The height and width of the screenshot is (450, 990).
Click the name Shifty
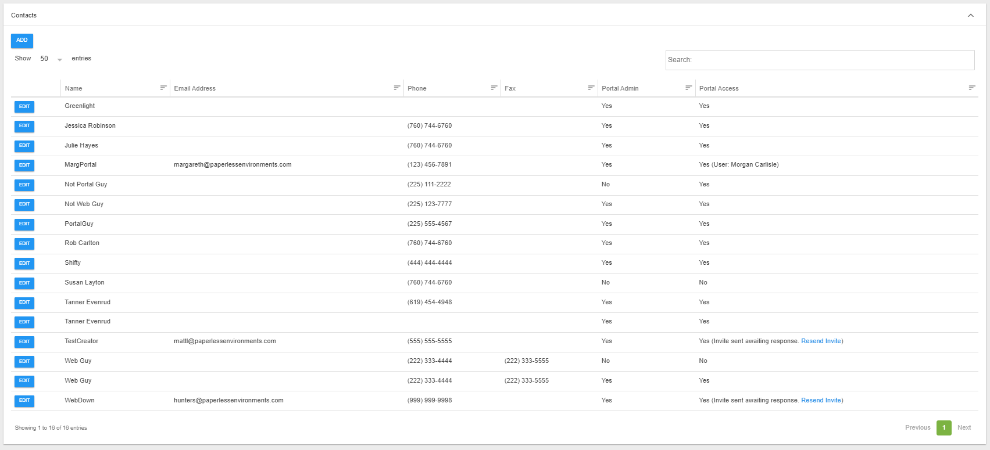click(73, 263)
